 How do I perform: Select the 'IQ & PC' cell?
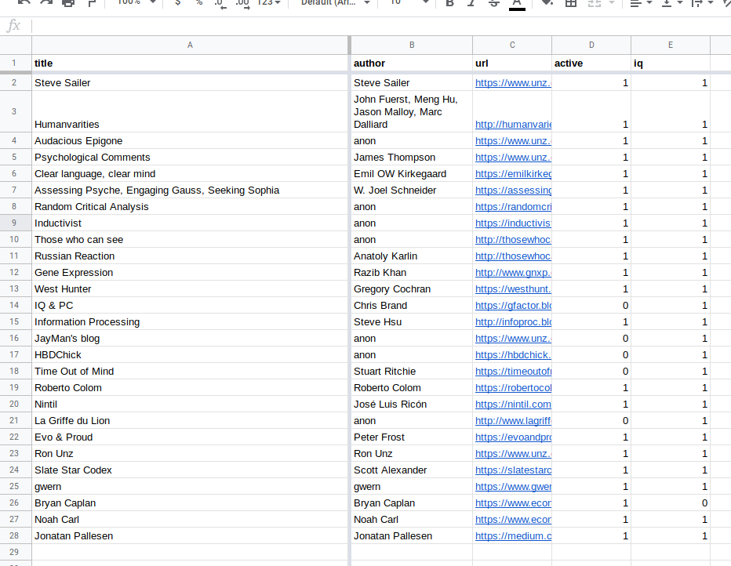[x=190, y=305]
